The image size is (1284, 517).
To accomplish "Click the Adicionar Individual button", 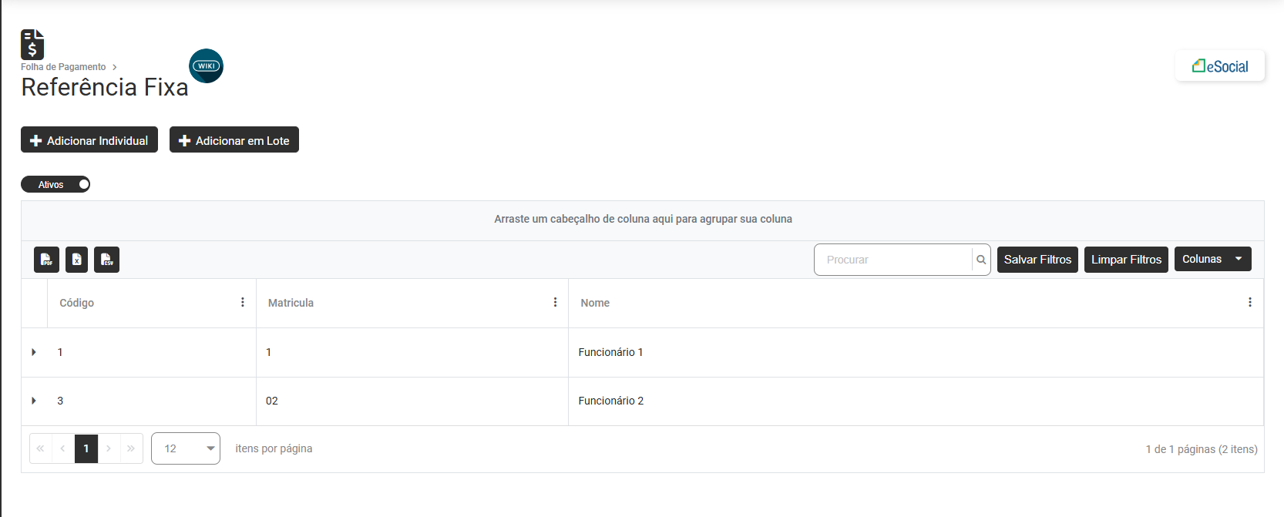I will pyautogui.click(x=89, y=140).
